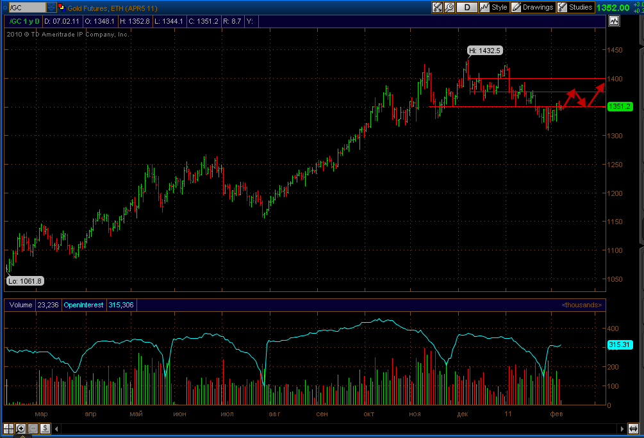644x438 pixels.
Task: Click the 'фев' month axis label
Action: coord(556,414)
